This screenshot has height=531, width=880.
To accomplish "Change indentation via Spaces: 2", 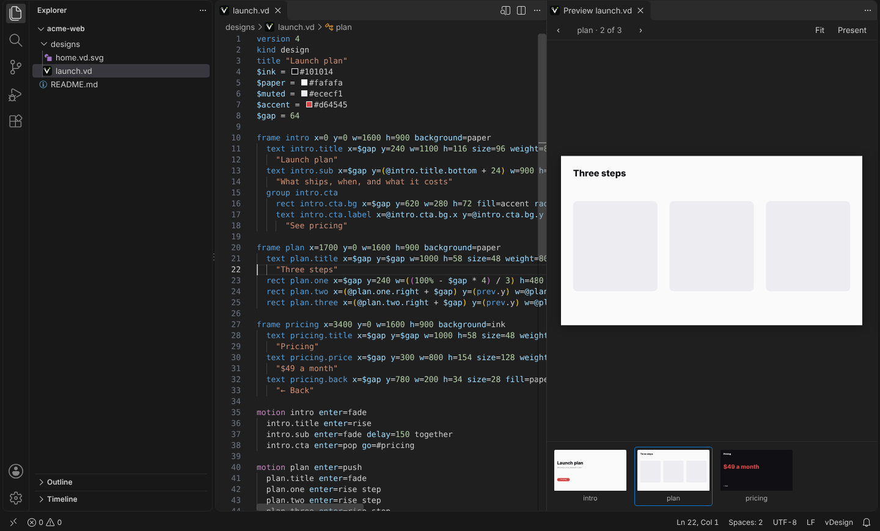I will tap(746, 522).
